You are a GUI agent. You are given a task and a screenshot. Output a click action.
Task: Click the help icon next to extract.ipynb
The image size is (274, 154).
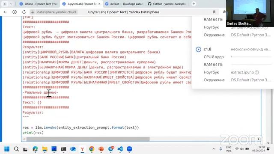pyautogui.click(x=257, y=72)
